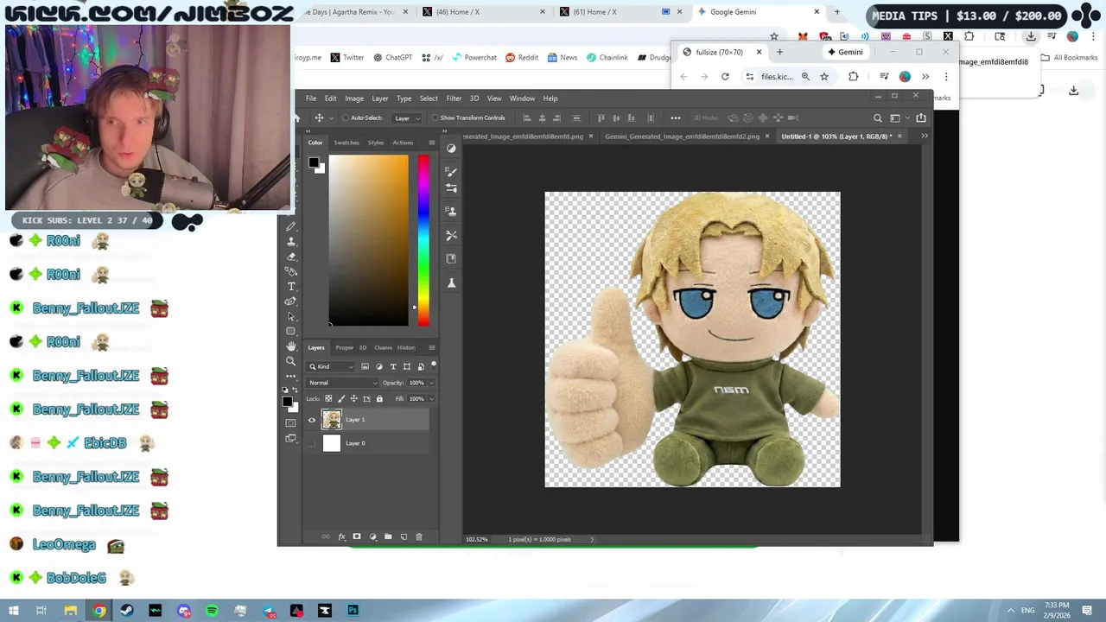This screenshot has height=622, width=1106.
Task: Switch to the History tab
Action: (x=406, y=347)
